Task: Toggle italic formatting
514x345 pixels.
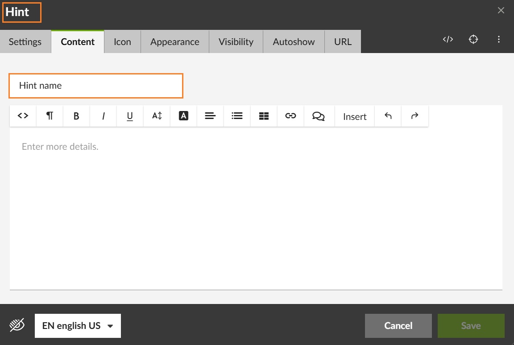Action: coord(103,116)
